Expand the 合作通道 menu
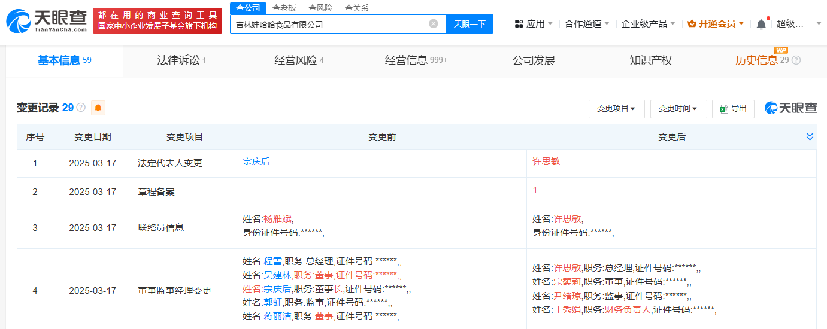 [x=587, y=24]
